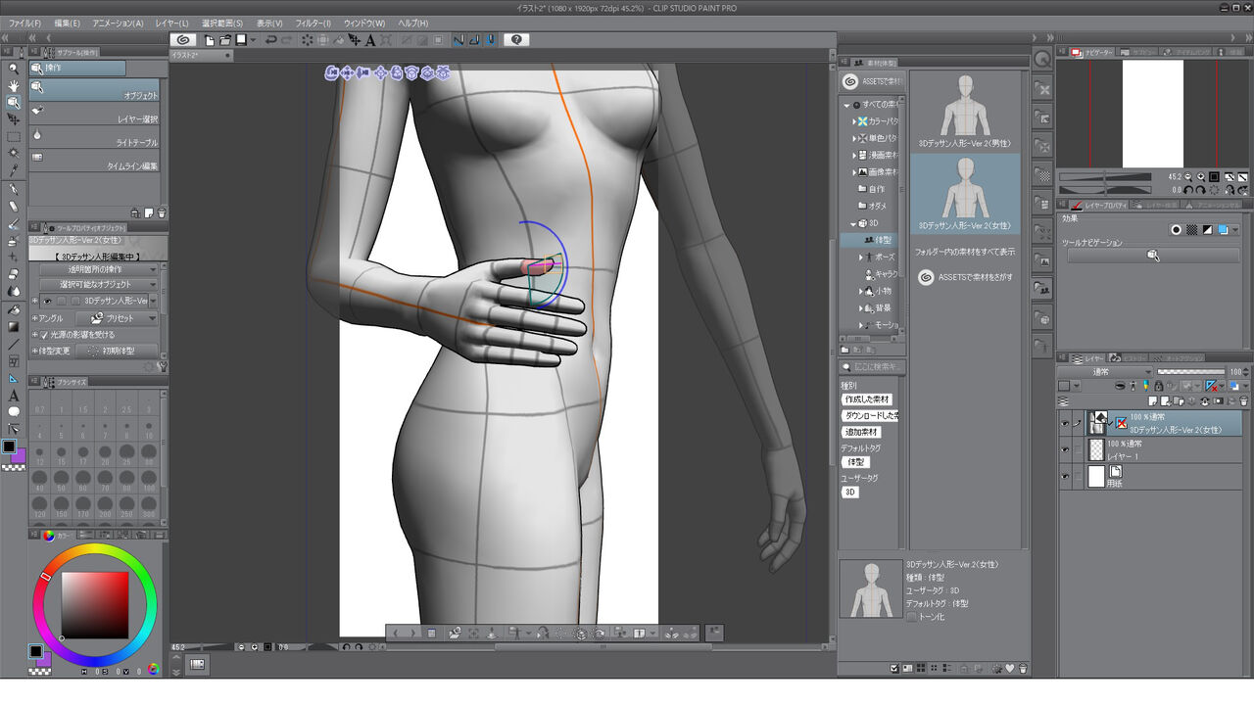Open ウィンドウ(W) menu
Viewport: 1254px width, 705px height.
click(x=364, y=23)
